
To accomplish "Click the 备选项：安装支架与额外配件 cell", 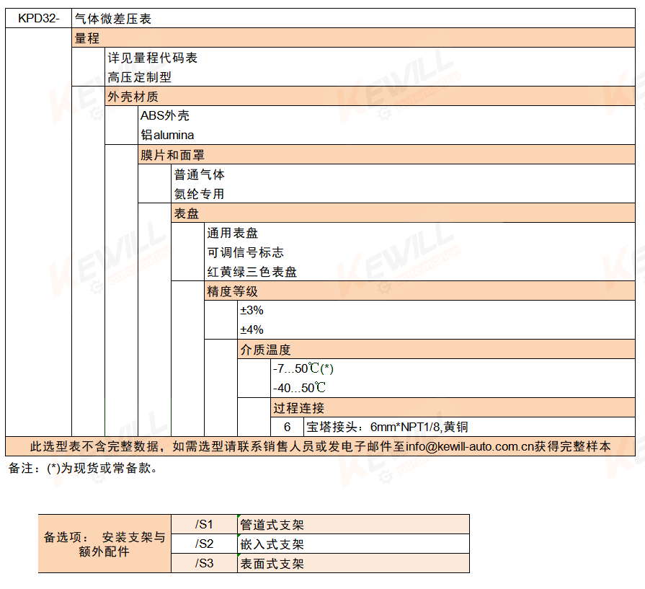I will coord(104,544).
